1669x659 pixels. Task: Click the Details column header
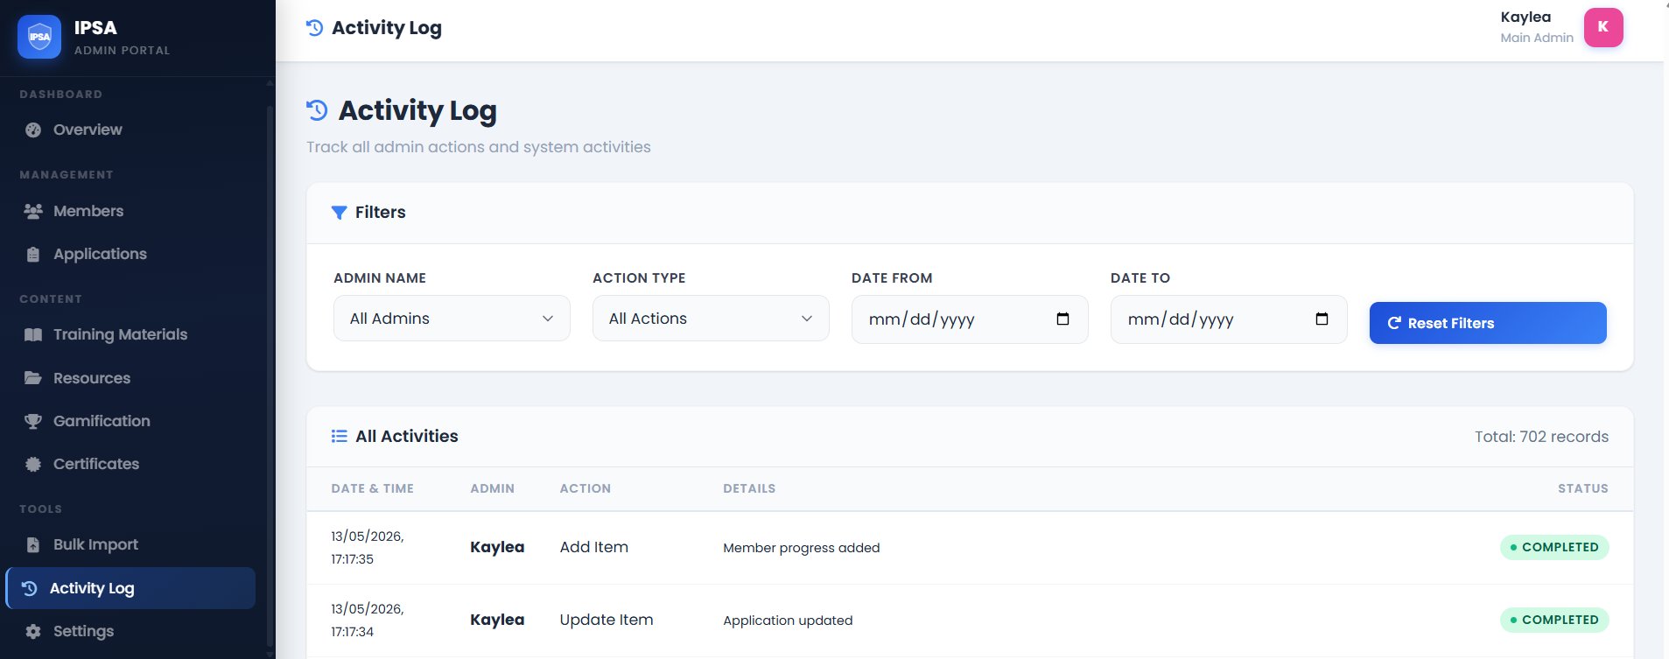point(749,488)
